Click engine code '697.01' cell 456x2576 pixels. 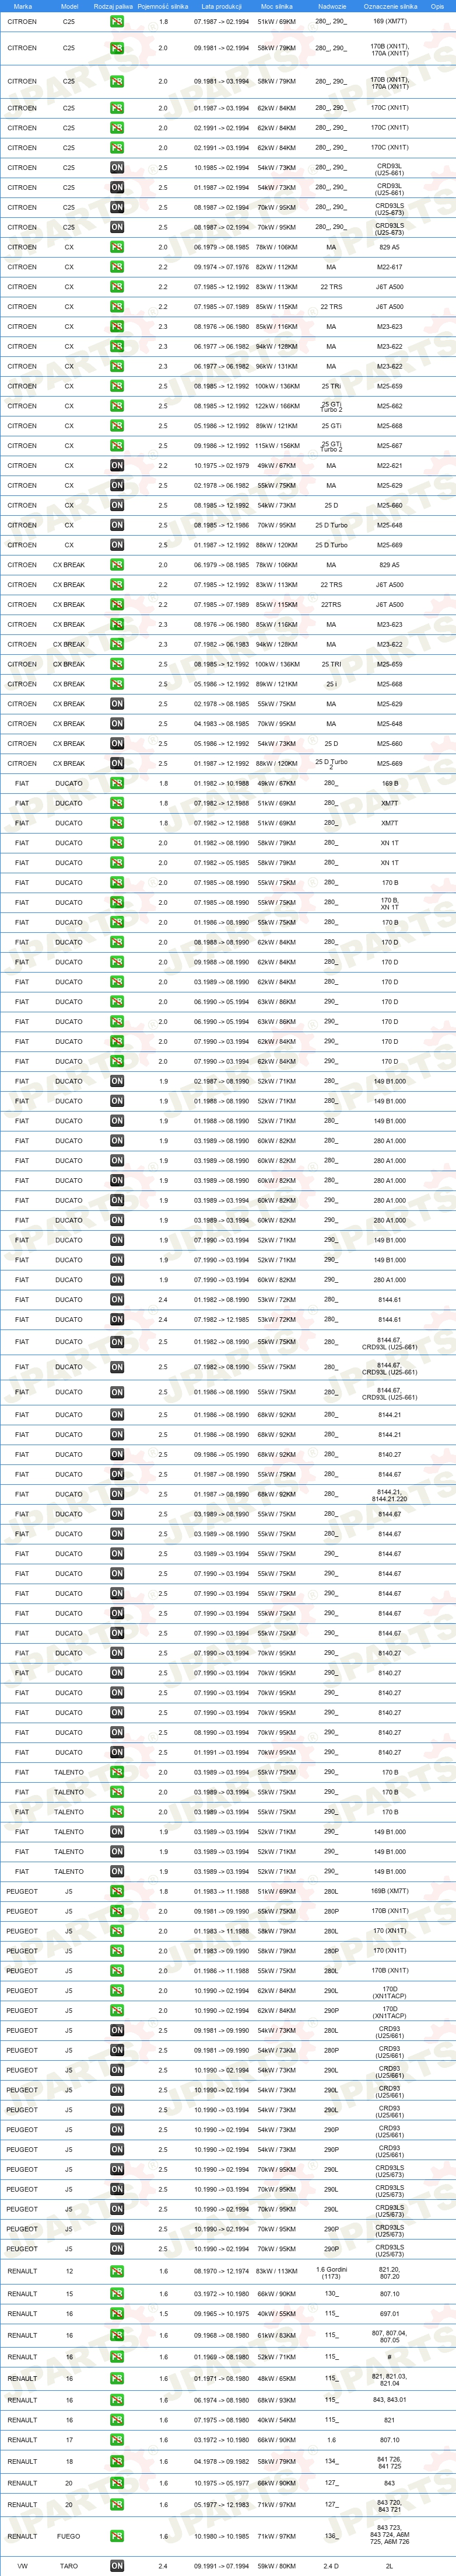click(x=390, y=2314)
